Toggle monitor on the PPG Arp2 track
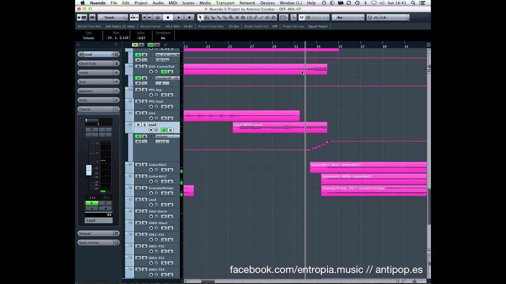The height and width of the screenshot is (284, 506). 156,107
